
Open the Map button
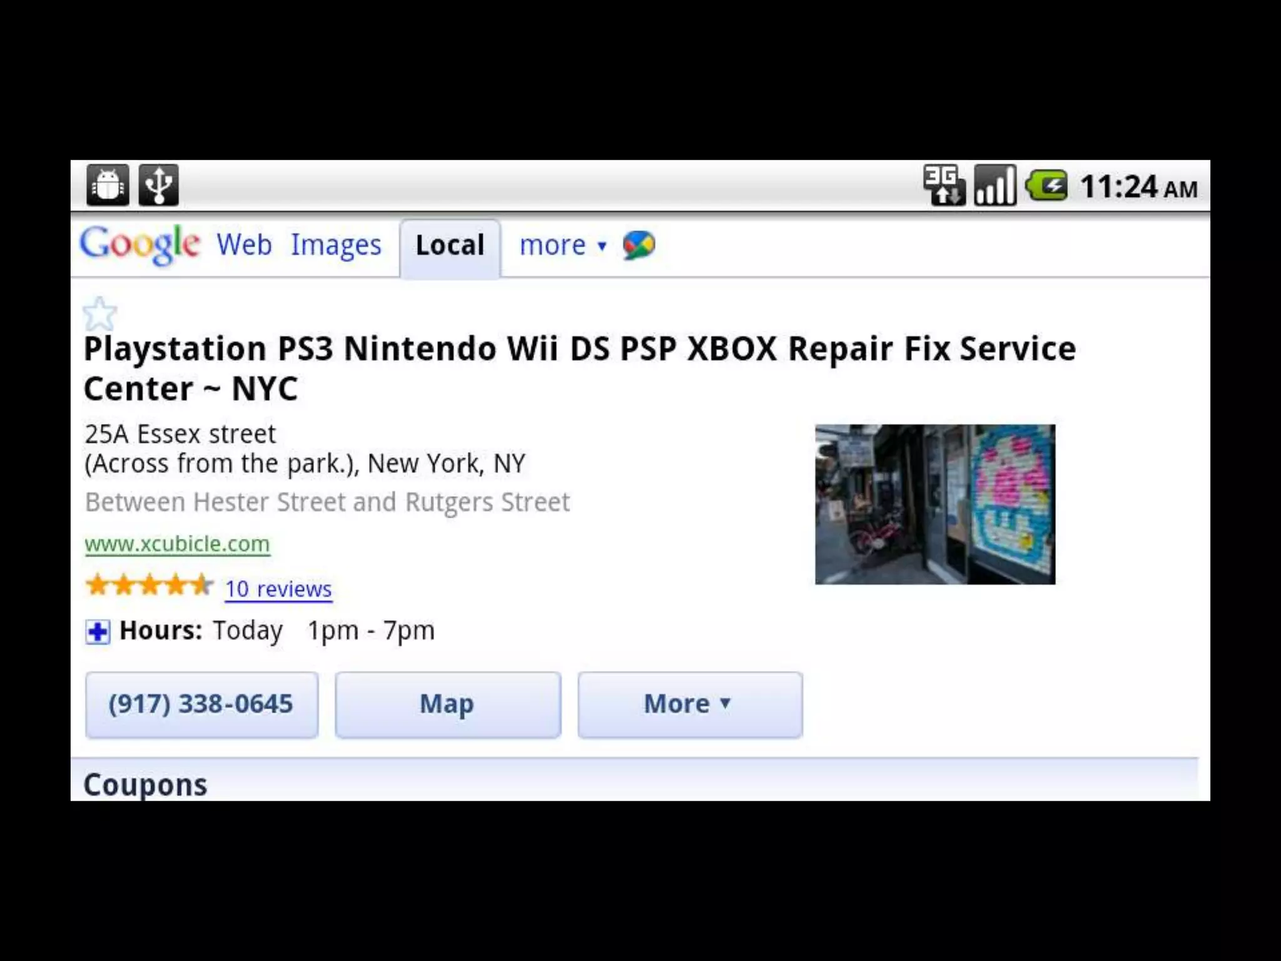pos(448,704)
